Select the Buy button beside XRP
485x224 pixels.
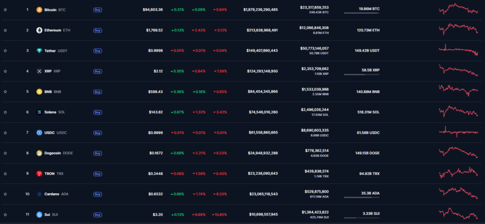click(x=98, y=71)
